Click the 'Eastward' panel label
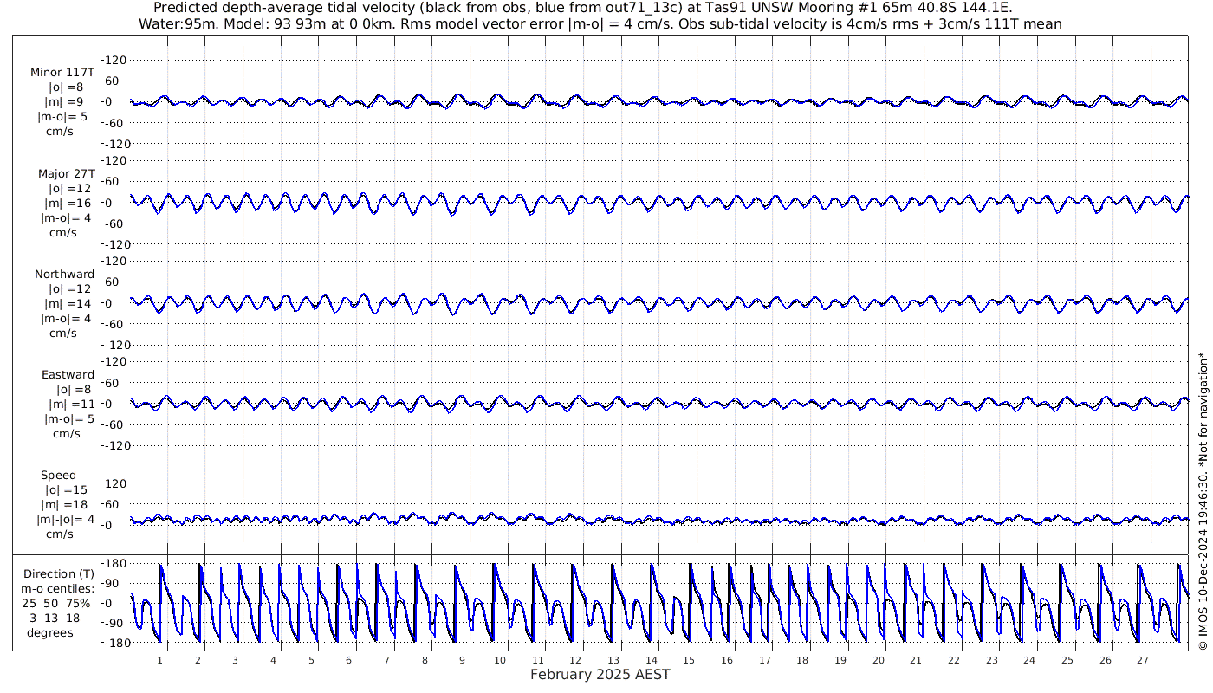 point(68,374)
